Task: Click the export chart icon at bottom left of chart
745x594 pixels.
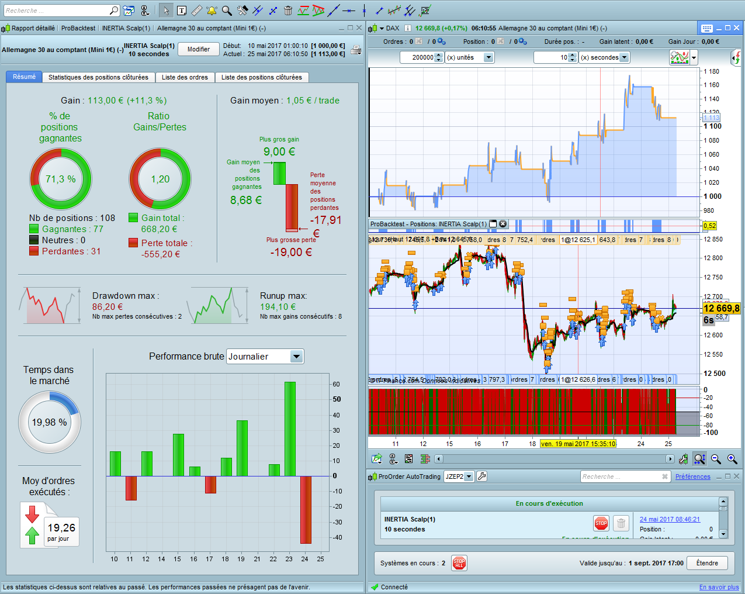Action: (x=377, y=459)
